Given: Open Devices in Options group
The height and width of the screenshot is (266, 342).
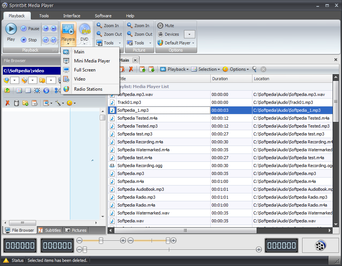Looking at the screenshot, I should coord(169,34).
